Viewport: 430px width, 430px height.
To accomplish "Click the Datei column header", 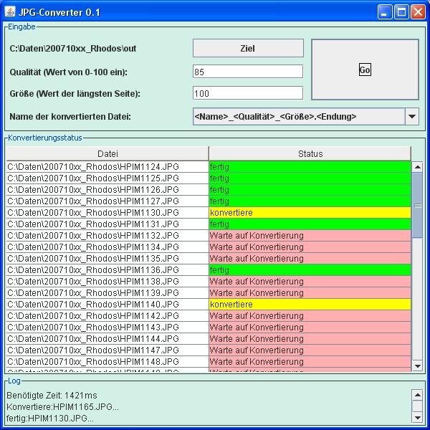I will click(107, 153).
